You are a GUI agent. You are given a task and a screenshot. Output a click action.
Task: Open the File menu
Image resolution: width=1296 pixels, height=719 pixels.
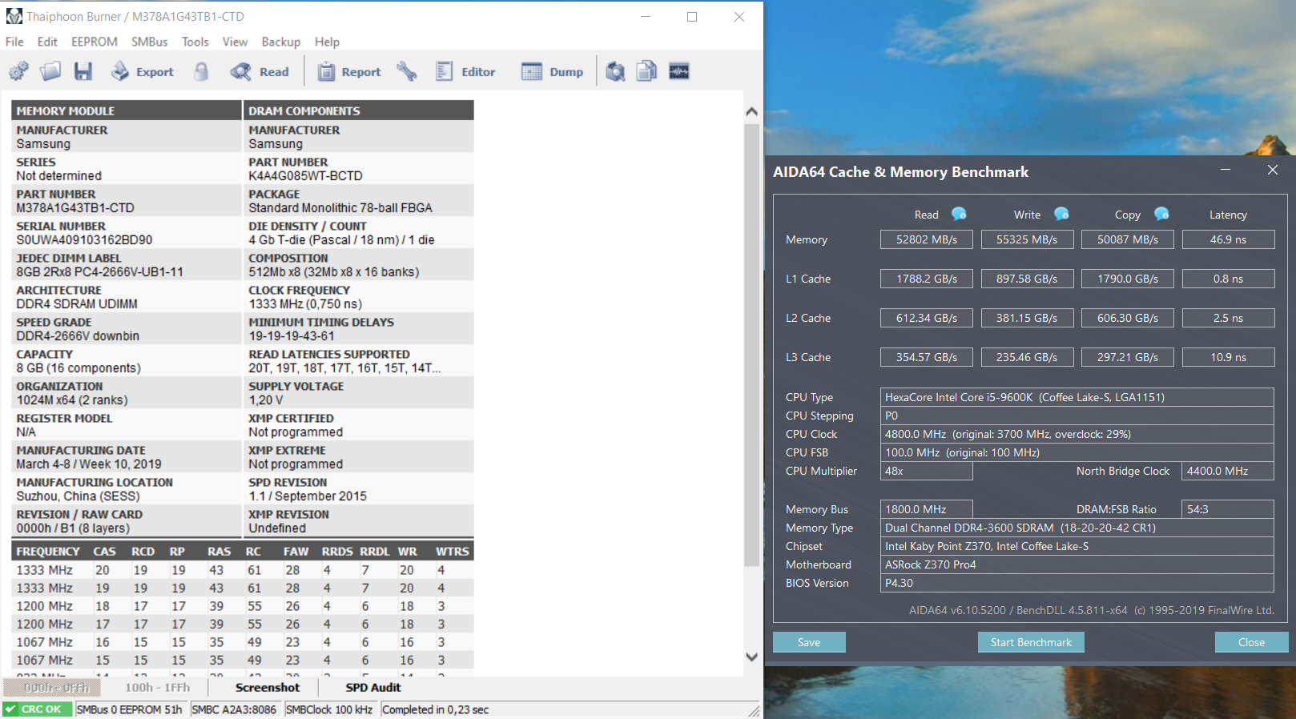(x=14, y=42)
